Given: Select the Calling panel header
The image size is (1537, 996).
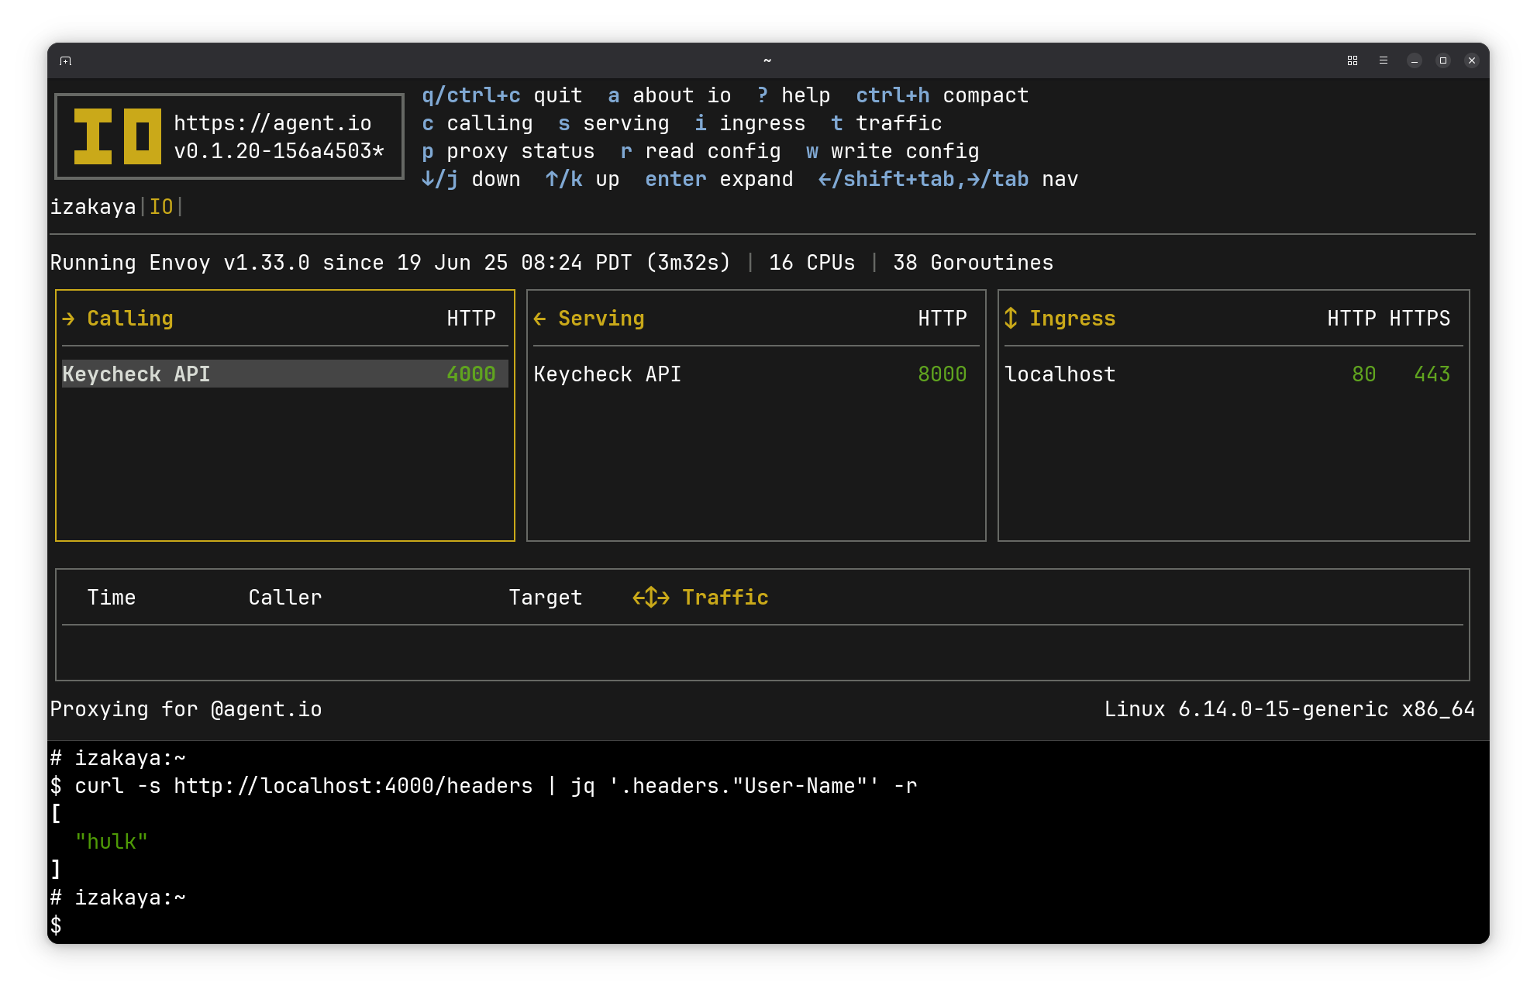Looking at the screenshot, I should pyautogui.click(x=130, y=319).
